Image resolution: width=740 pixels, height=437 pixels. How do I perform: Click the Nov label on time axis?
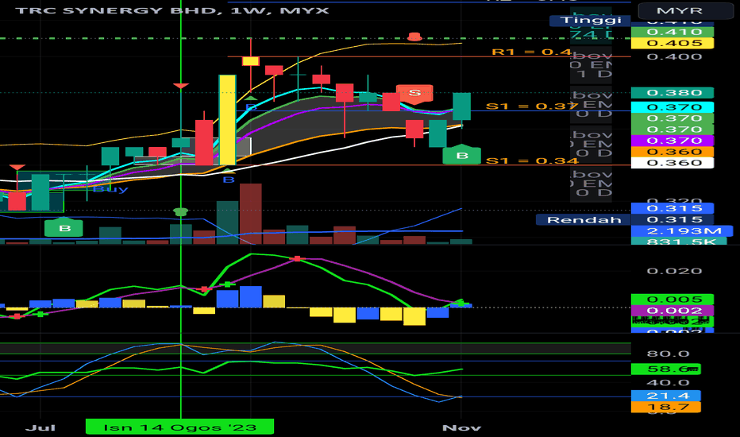pos(461,427)
